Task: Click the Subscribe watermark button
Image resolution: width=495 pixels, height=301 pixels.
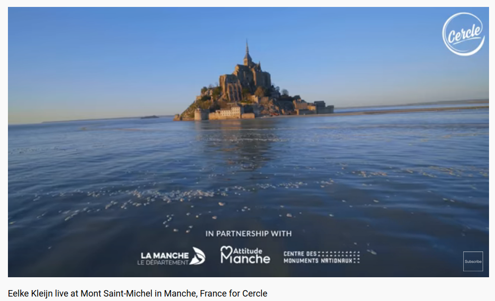Action: tap(473, 261)
